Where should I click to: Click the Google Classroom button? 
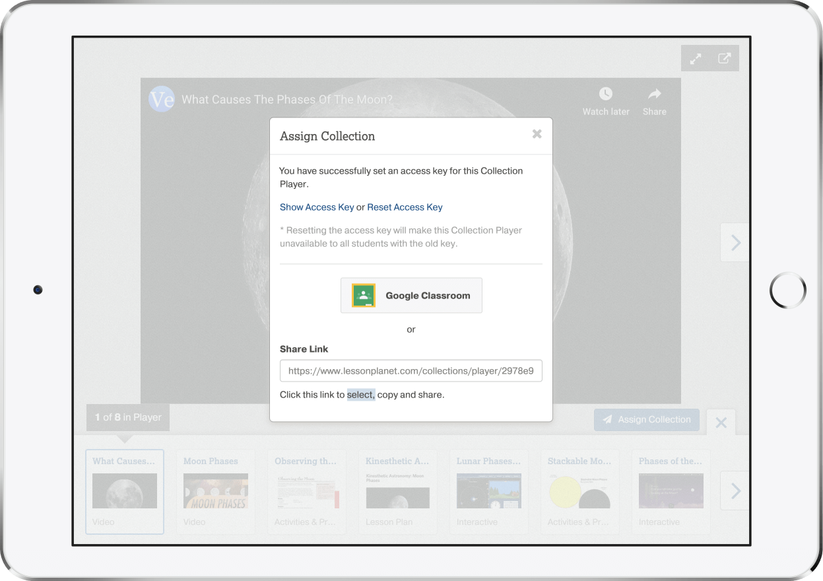(411, 295)
